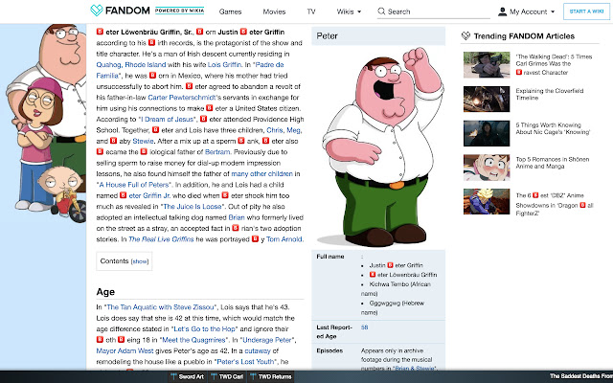Follow the Tom Arnold link
This screenshot has width=613, height=383.
point(284,239)
